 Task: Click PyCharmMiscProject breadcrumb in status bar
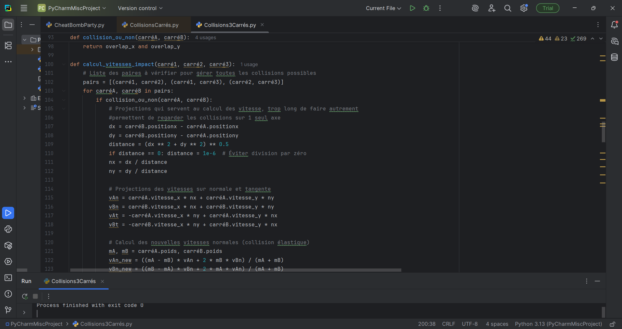tap(34, 324)
